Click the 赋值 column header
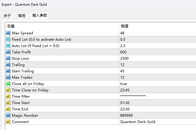Image resolution: width=196 pixels, height=130 pixels. 125,26
